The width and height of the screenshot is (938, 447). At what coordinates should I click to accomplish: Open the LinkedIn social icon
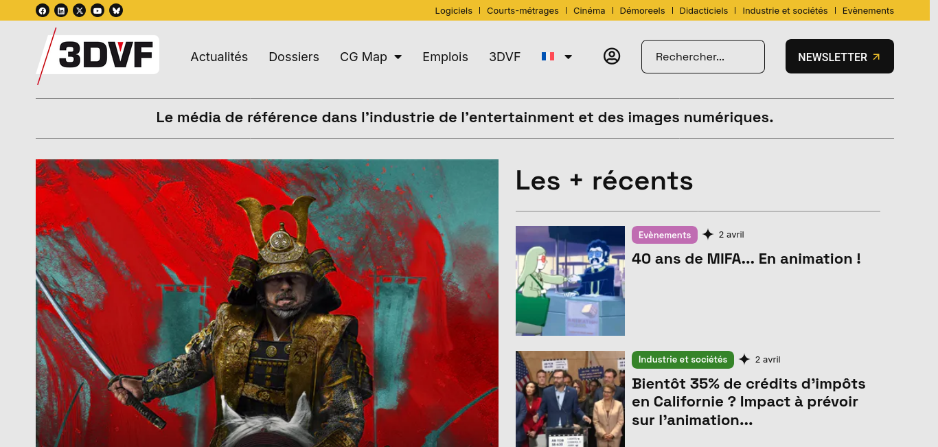tap(61, 10)
